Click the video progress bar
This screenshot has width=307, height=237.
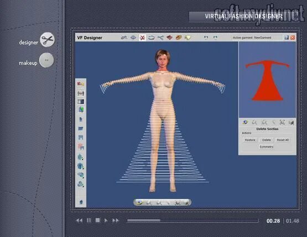click(193, 220)
